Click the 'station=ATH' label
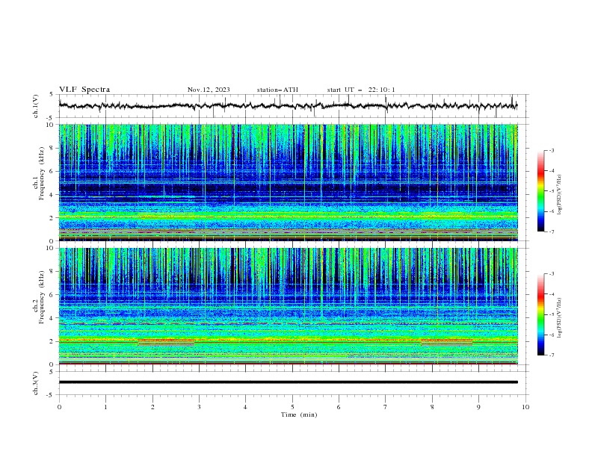 (277, 90)
